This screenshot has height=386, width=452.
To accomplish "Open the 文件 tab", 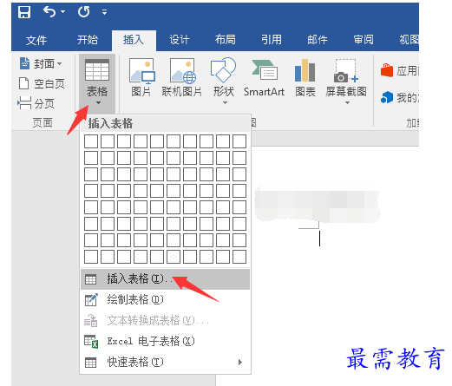I will coord(36,40).
